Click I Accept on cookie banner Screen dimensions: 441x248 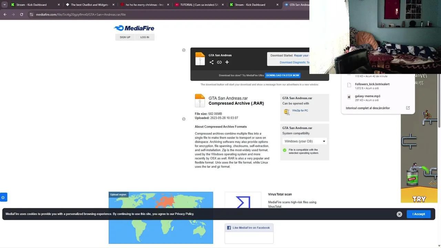click(x=419, y=214)
